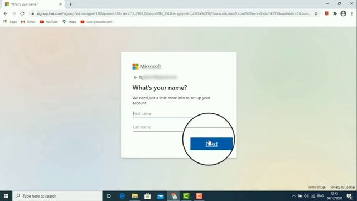Viewport: 357px width, 201px height.
Task: Open the red extension icon in toolbar
Action: [x=326, y=13]
